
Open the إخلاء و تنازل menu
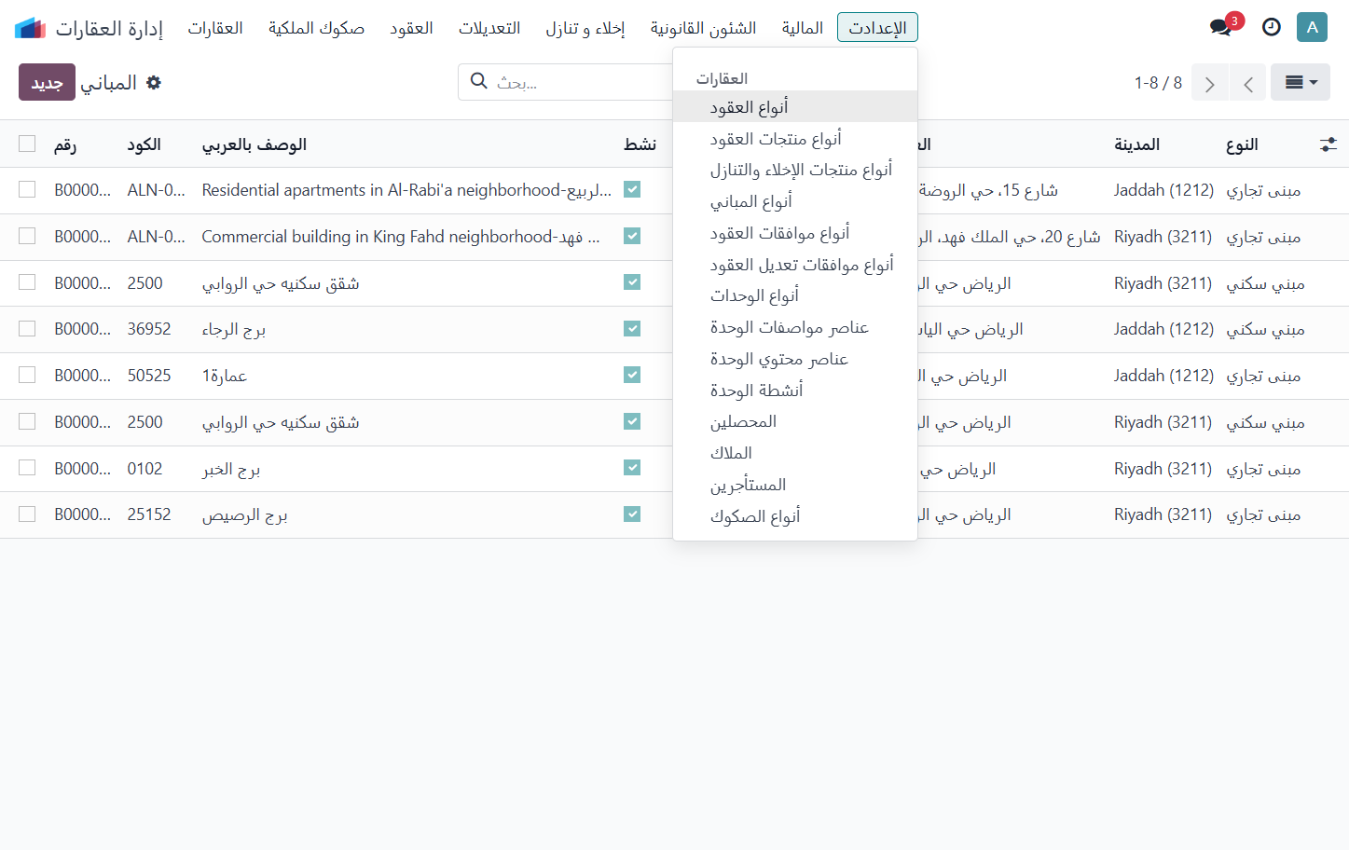click(585, 27)
